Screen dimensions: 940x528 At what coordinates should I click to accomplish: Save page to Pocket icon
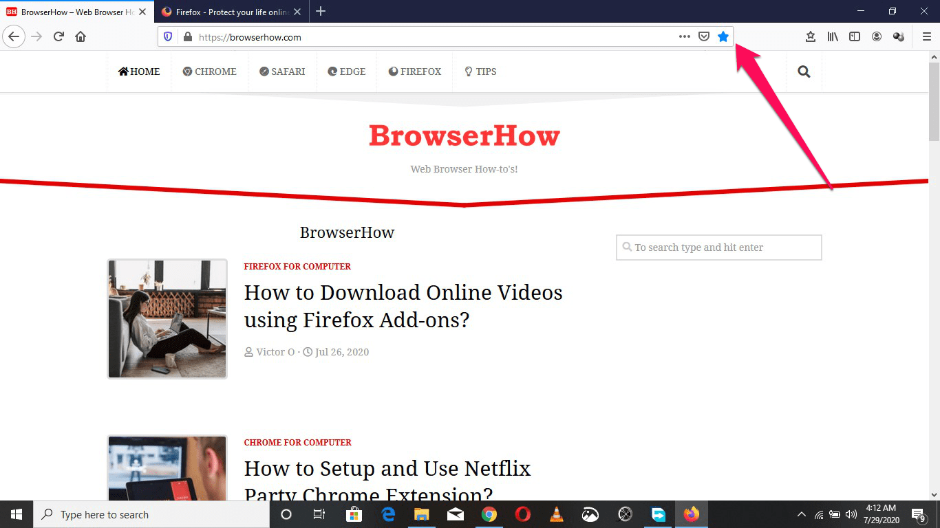(x=704, y=37)
